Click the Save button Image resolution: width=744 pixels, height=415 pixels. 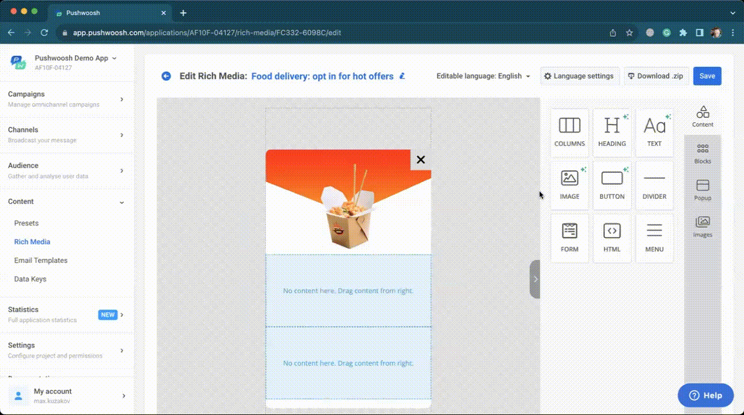pyautogui.click(x=707, y=76)
